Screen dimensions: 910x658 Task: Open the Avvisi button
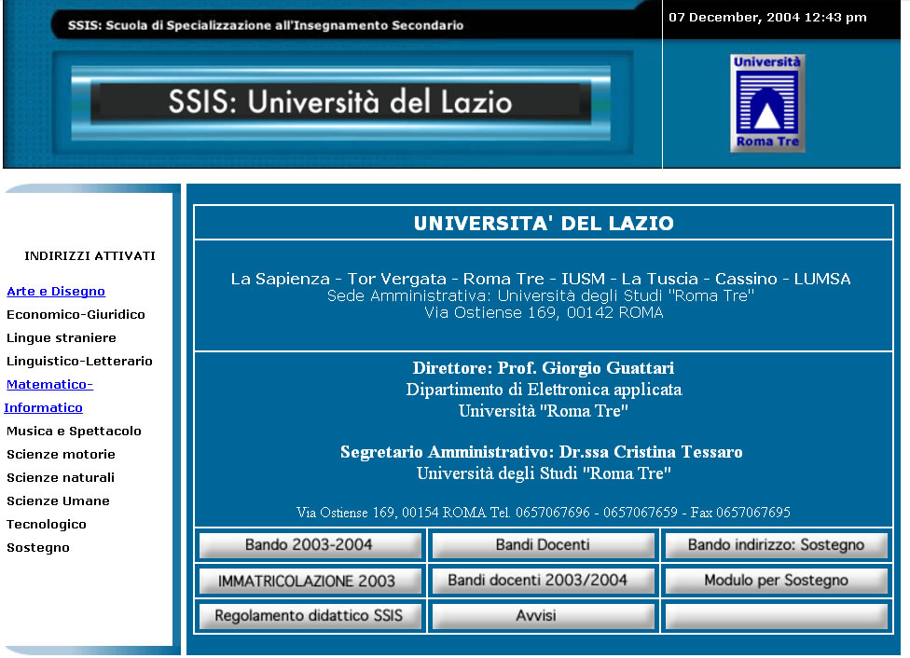[544, 616]
